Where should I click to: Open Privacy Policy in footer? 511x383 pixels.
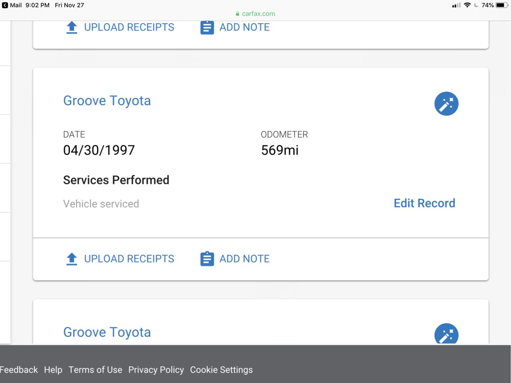point(156,370)
